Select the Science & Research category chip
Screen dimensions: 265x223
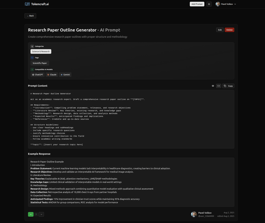point(41,52)
